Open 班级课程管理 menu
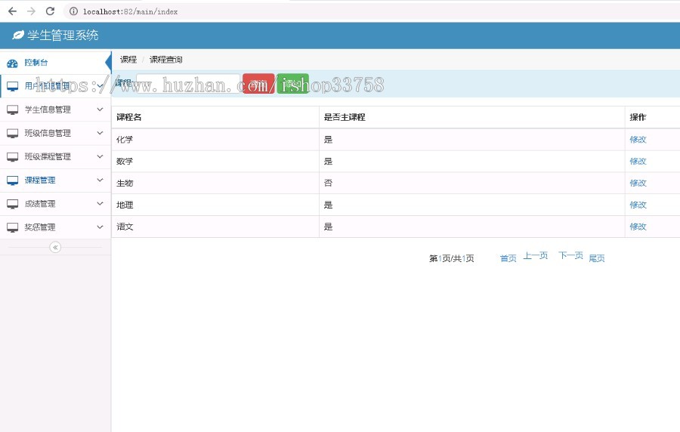 [x=55, y=157]
